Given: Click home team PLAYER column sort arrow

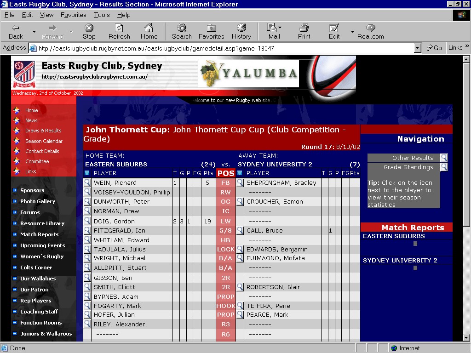Looking at the screenshot, I should click(87, 173).
